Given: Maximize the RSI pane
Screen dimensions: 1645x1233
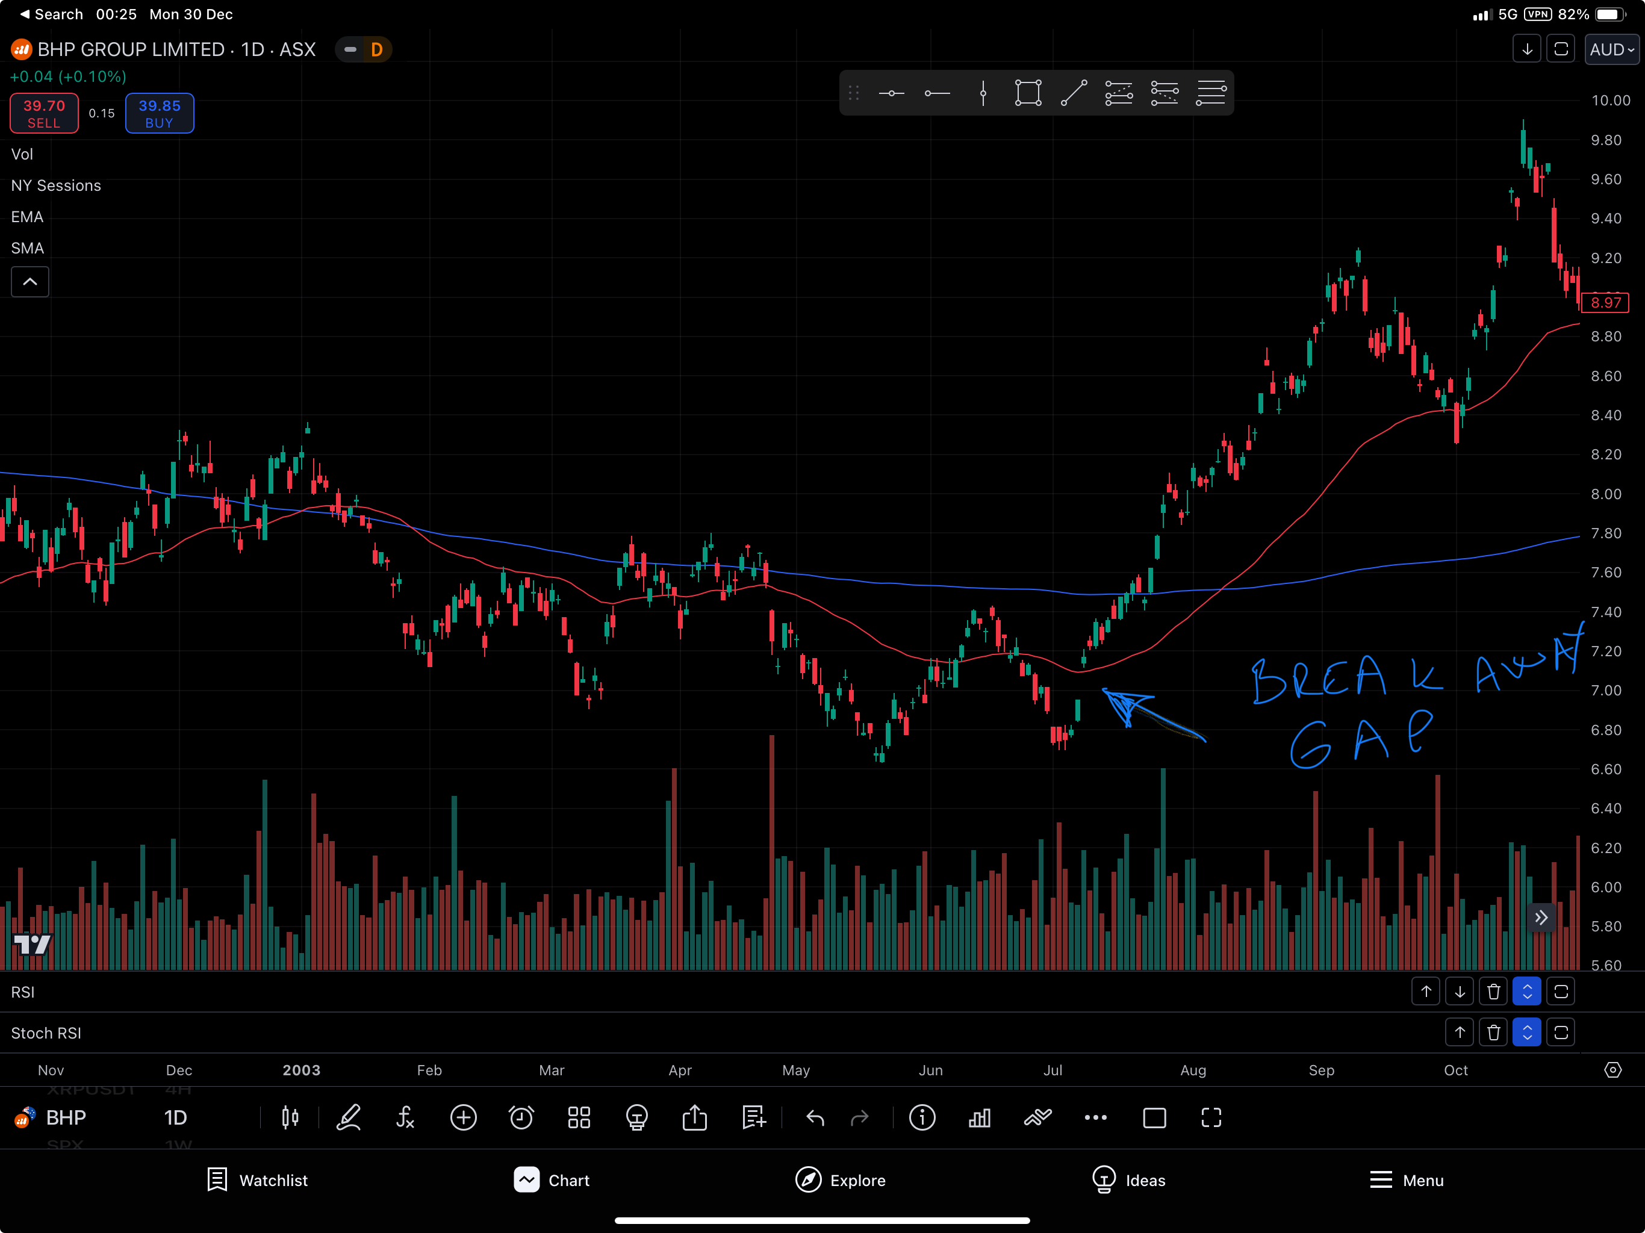Looking at the screenshot, I should (1561, 992).
